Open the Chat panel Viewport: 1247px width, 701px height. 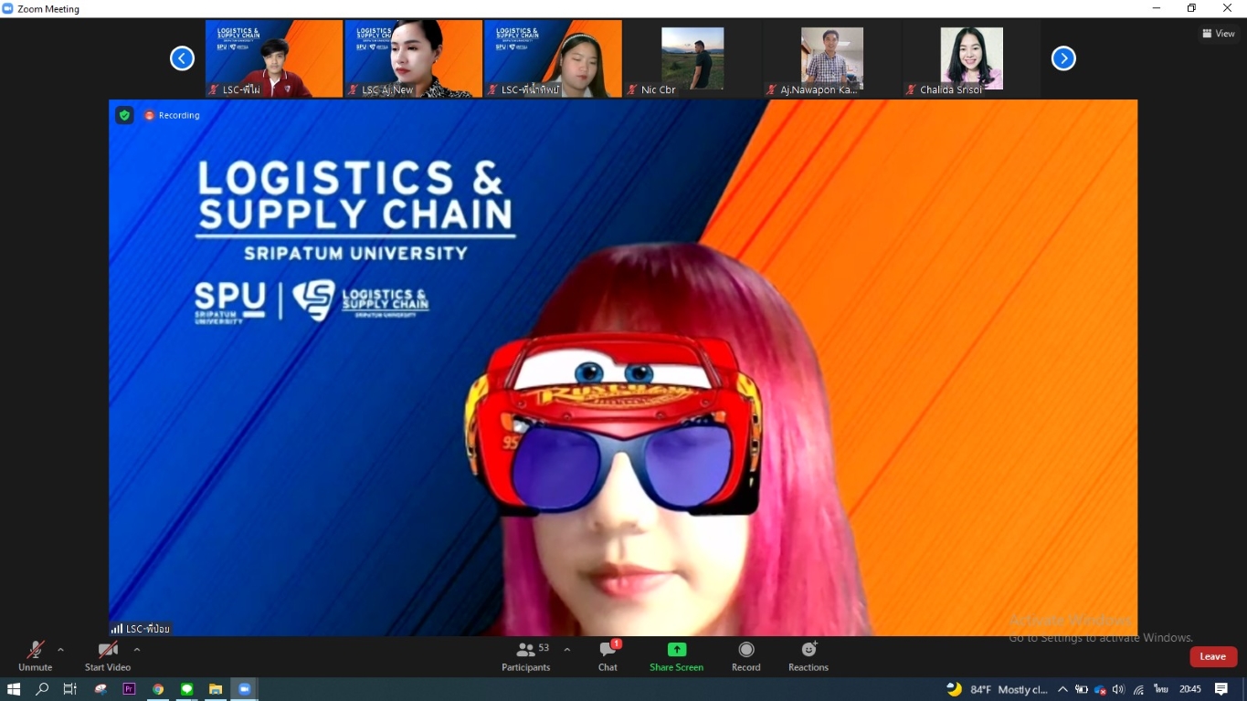point(608,656)
